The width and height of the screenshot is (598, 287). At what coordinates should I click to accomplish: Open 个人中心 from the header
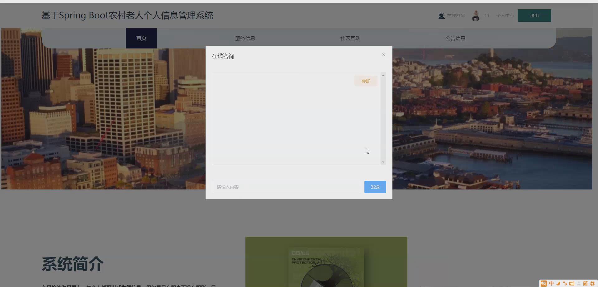coord(505,16)
